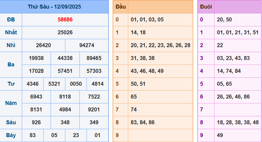Viewport: 262px width, 142px height.
Task: Select Đuôi row 2 value '22'
Action: tap(220, 45)
